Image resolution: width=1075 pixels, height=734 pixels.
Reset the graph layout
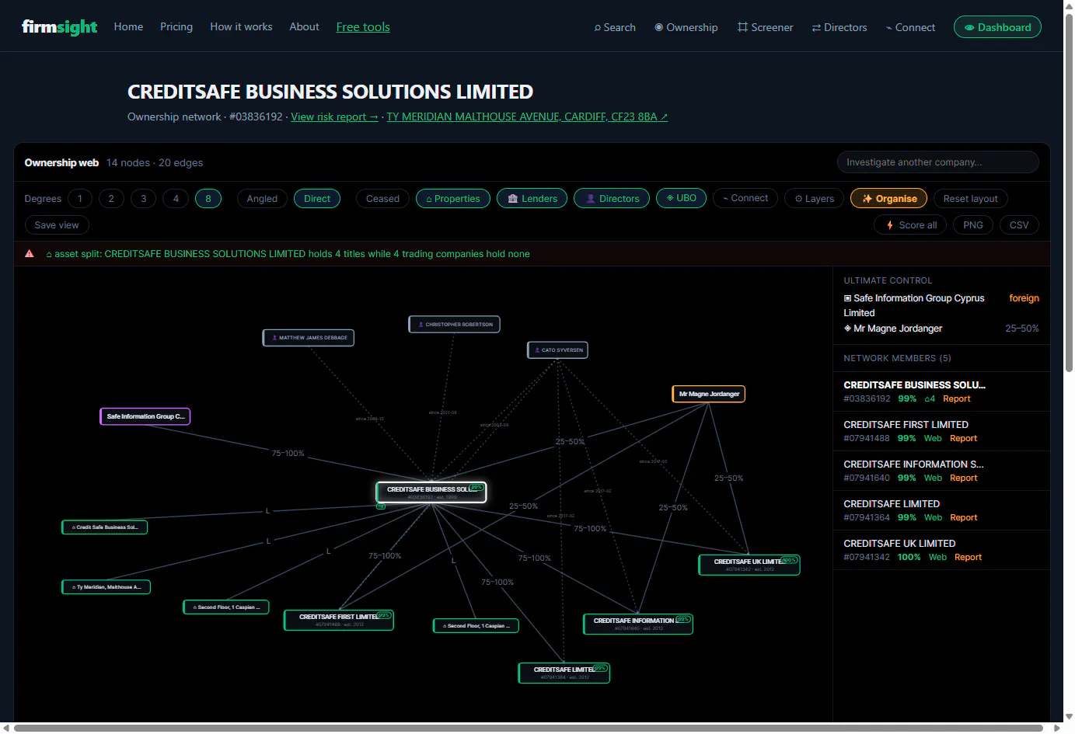tap(970, 199)
